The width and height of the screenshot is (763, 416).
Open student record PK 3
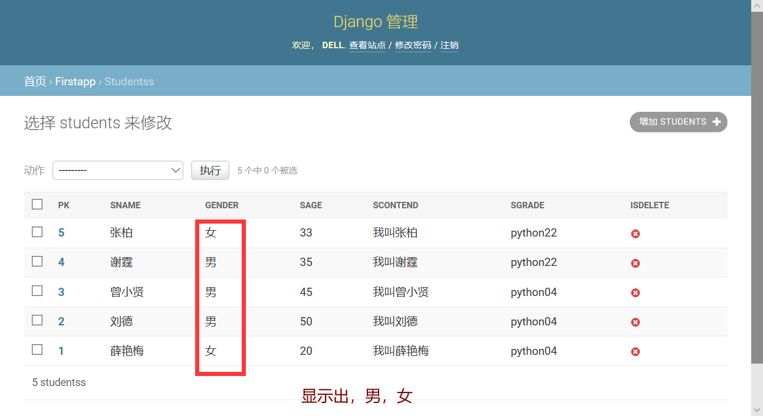[x=61, y=292]
